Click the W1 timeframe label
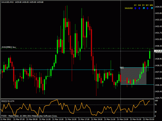 [x=147, y=5]
